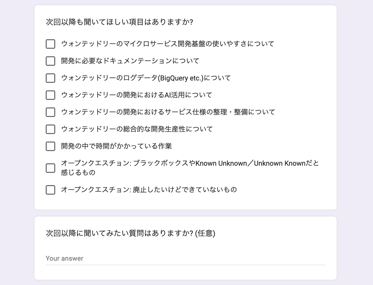Image resolution: width=373 pixels, height=285 pixels.
Task: Click the label text ウォンテッドリーのマイクロサービス開発基盤の使いやすさについて
Action: tap(168, 44)
